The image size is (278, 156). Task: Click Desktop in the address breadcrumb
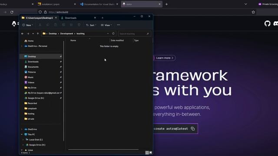[53, 34]
